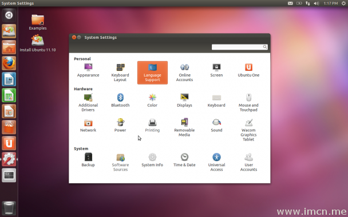Open the Workspace Switcher
The height and width of the screenshot is (217, 348).
[9, 175]
